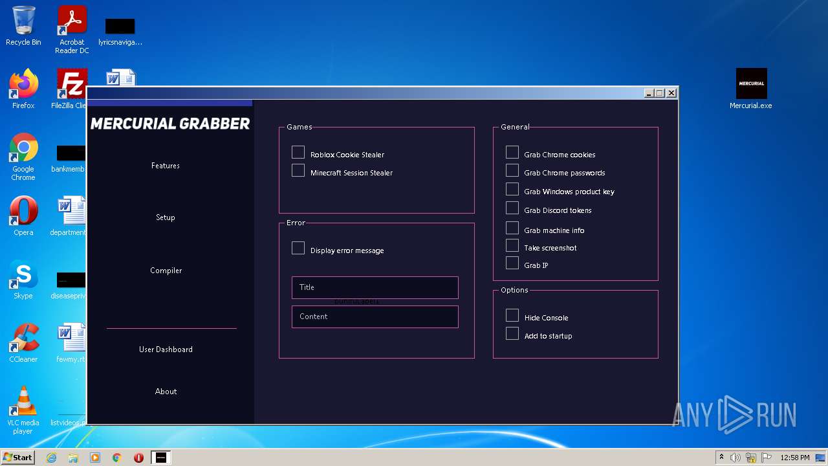Maximize the Mercurial Grabber window
828x466 pixels.
660,93
